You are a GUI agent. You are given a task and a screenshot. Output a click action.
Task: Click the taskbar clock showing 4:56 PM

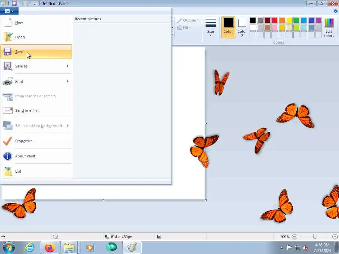(322, 248)
